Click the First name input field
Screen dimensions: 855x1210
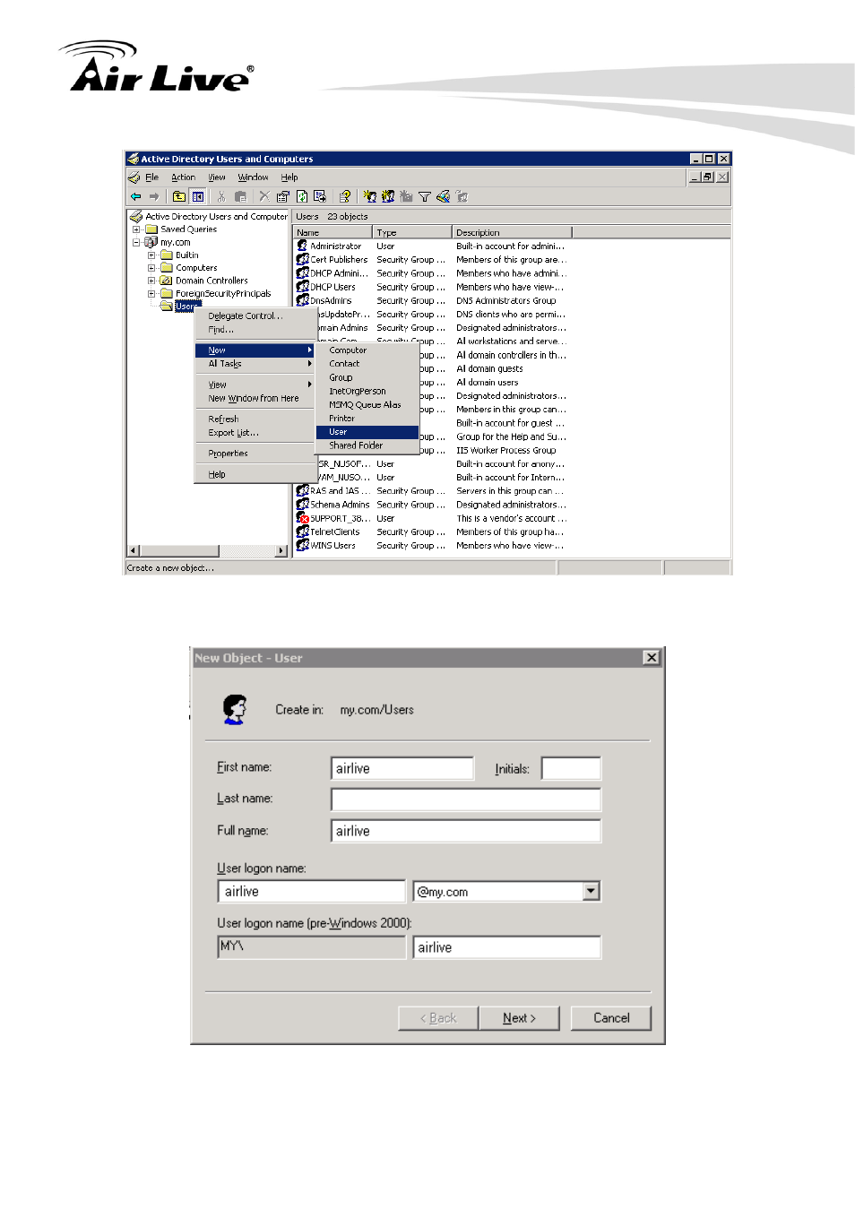click(402, 768)
